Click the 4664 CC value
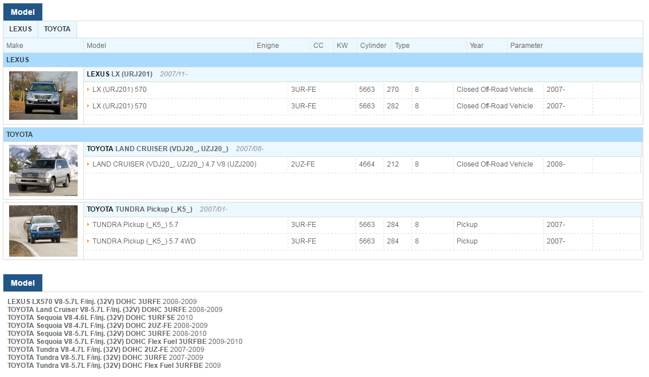This screenshot has height=377, width=649. pyautogui.click(x=366, y=164)
